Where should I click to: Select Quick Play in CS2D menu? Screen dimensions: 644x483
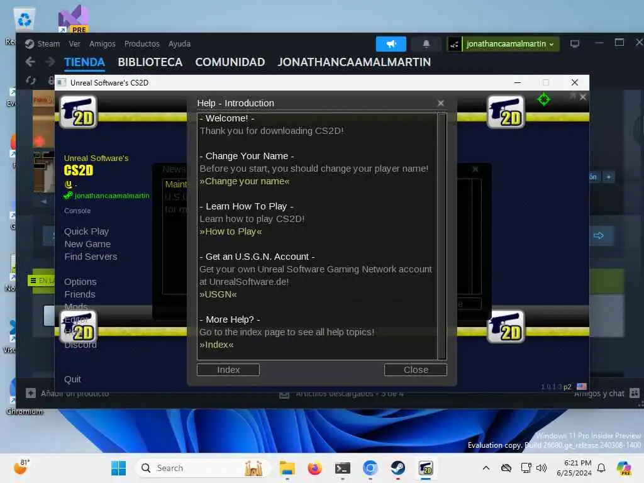click(86, 231)
